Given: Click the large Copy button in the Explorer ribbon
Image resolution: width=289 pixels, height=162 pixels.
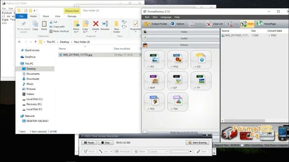Looking at the screenshot, I should tap(35, 26).
